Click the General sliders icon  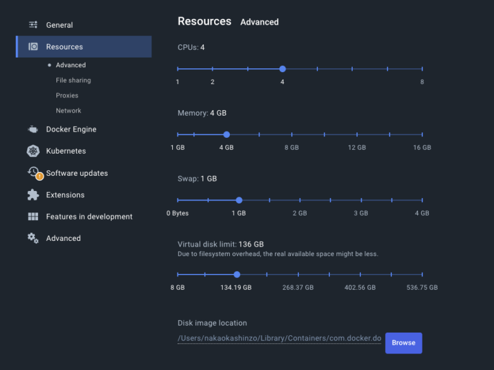click(33, 25)
